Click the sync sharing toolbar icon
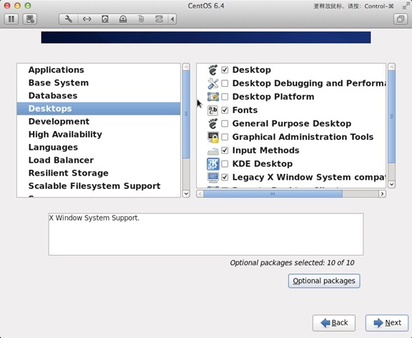The image size is (412, 338). click(159, 19)
